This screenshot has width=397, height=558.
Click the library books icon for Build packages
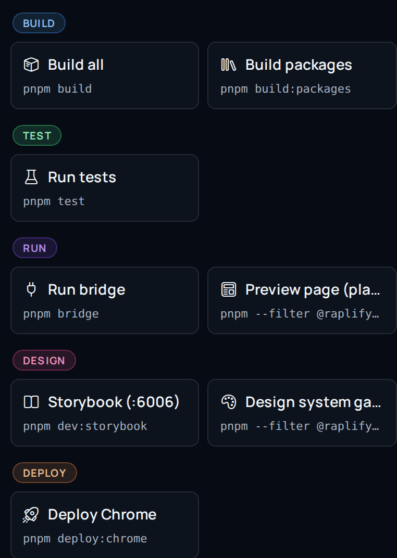click(x=228, y=65)
